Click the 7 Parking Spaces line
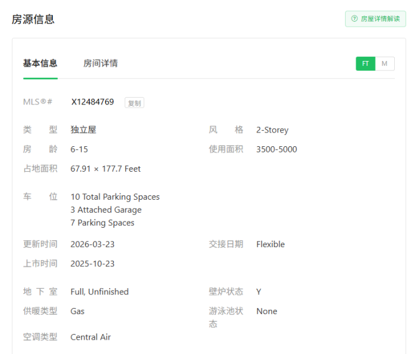This screenshot has height=354, width=411. pos(102,223)
